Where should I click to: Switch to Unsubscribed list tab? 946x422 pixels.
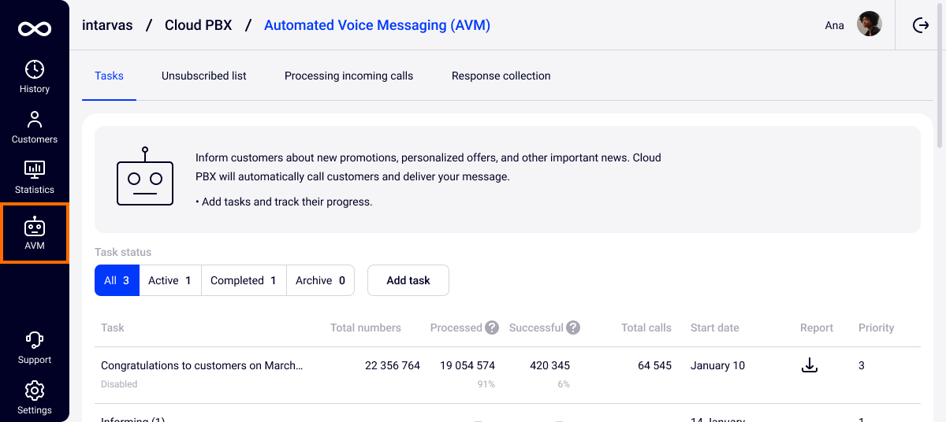tap(204, 76)
